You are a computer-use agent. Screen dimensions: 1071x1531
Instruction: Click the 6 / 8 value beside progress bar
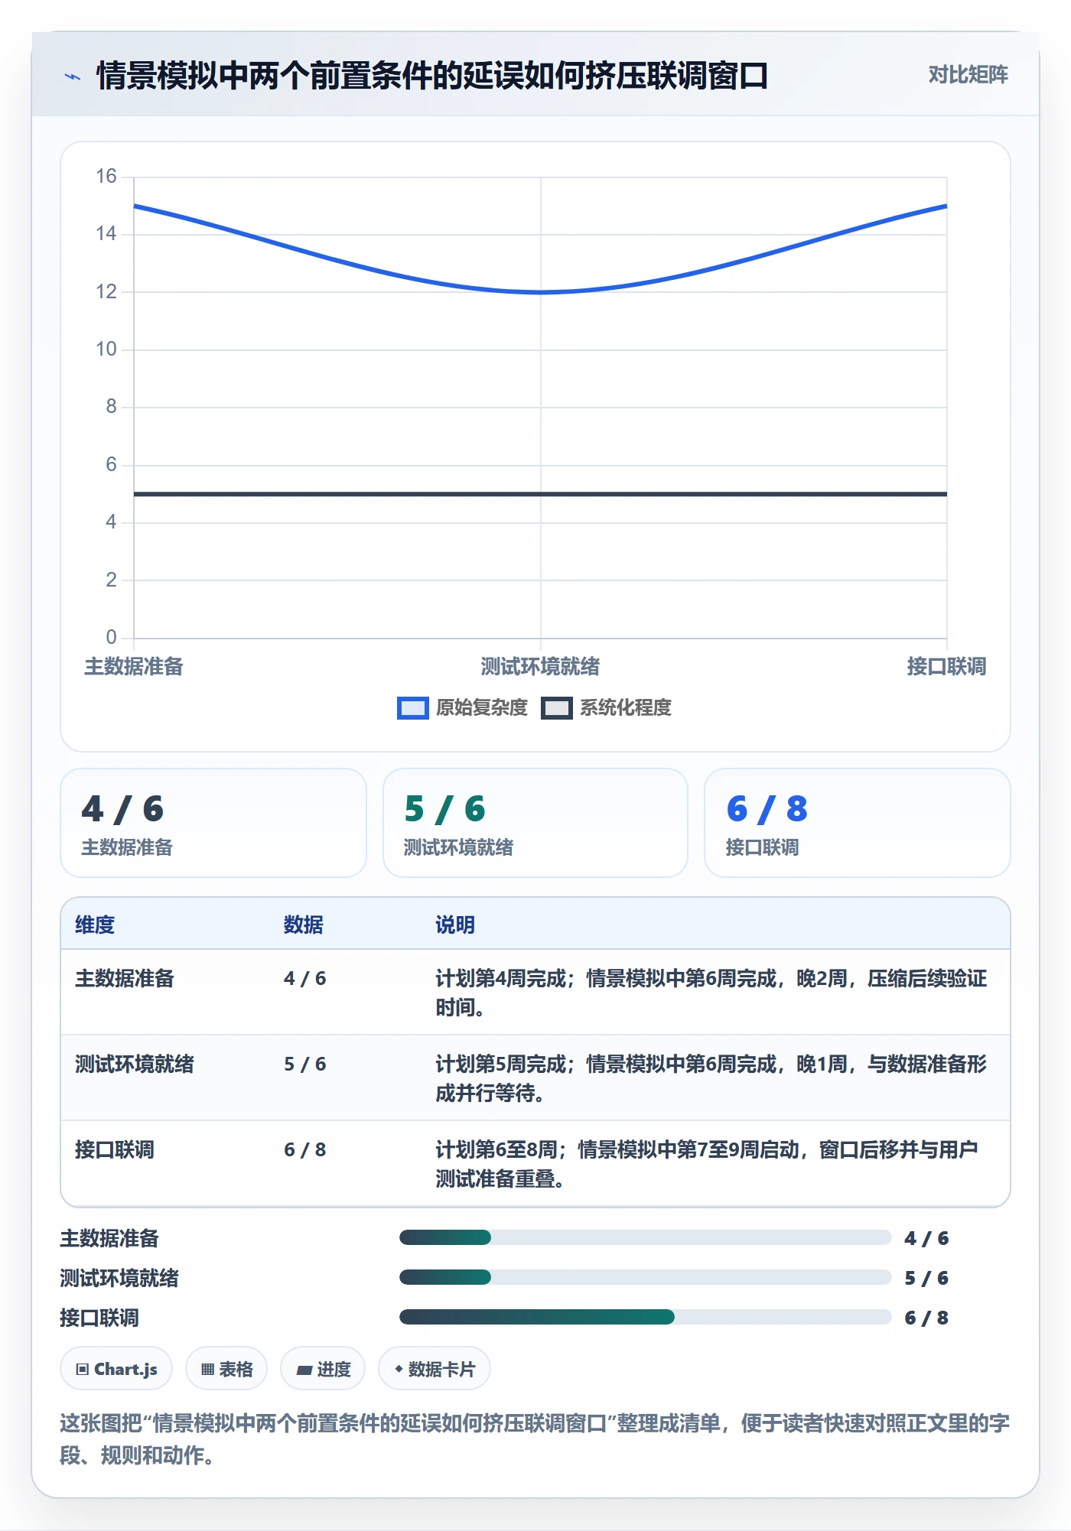[926, 1318]
